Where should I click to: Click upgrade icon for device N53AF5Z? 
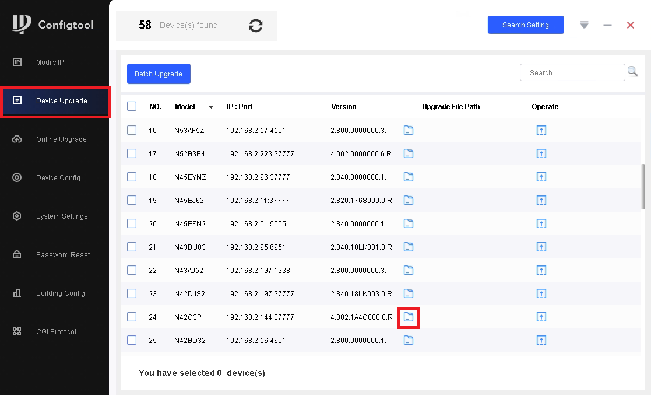pos(541,130)
